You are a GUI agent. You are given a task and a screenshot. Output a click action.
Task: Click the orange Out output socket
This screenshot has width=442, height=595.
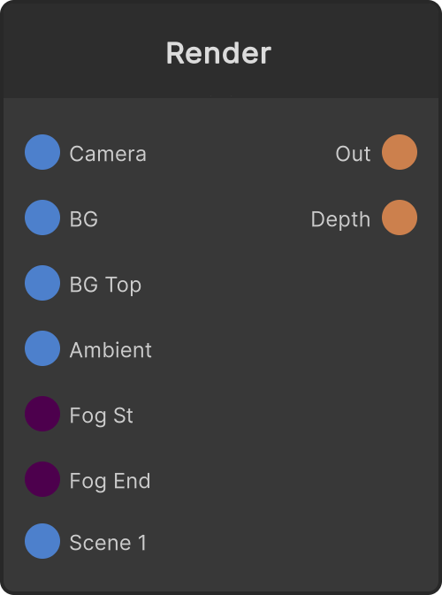(400, 152)
